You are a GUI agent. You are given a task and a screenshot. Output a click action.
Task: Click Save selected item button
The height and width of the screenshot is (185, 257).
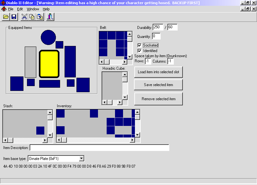pos(158,85)
